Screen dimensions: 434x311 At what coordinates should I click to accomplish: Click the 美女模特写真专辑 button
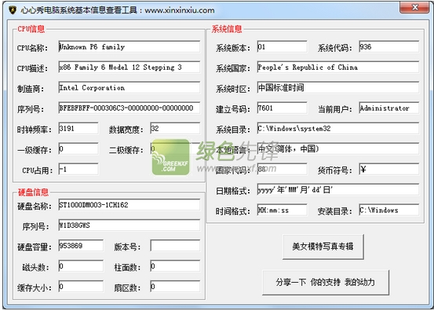[323, 247]
